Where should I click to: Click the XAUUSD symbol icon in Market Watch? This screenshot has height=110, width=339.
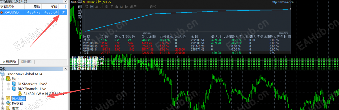point(2,12)
